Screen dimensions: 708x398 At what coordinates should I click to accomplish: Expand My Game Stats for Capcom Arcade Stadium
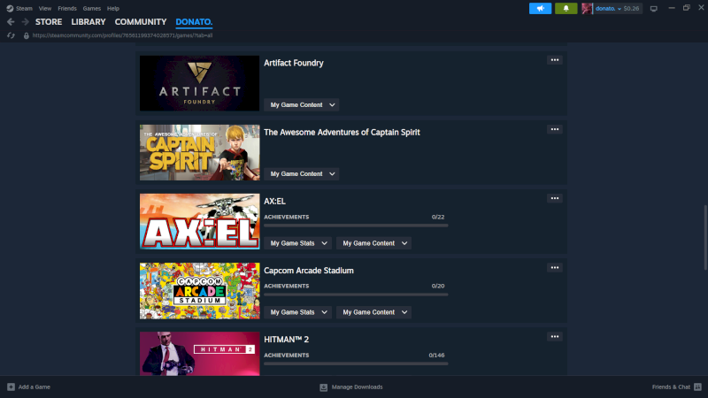(x=298, y=312)
